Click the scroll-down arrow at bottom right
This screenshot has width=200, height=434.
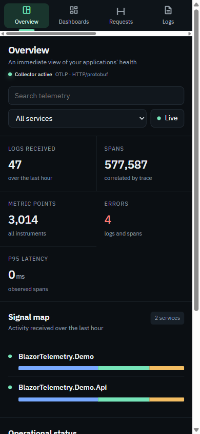[196, 430]
